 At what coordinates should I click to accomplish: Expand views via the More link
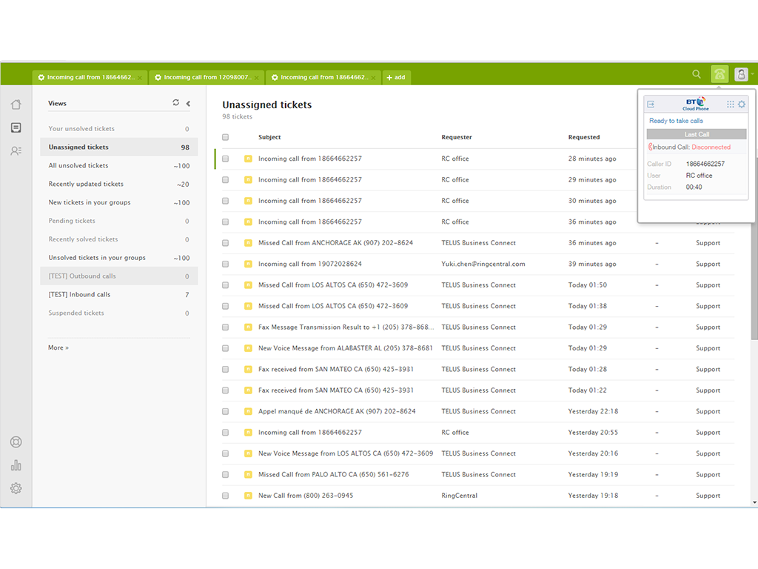tap(58, 347)
